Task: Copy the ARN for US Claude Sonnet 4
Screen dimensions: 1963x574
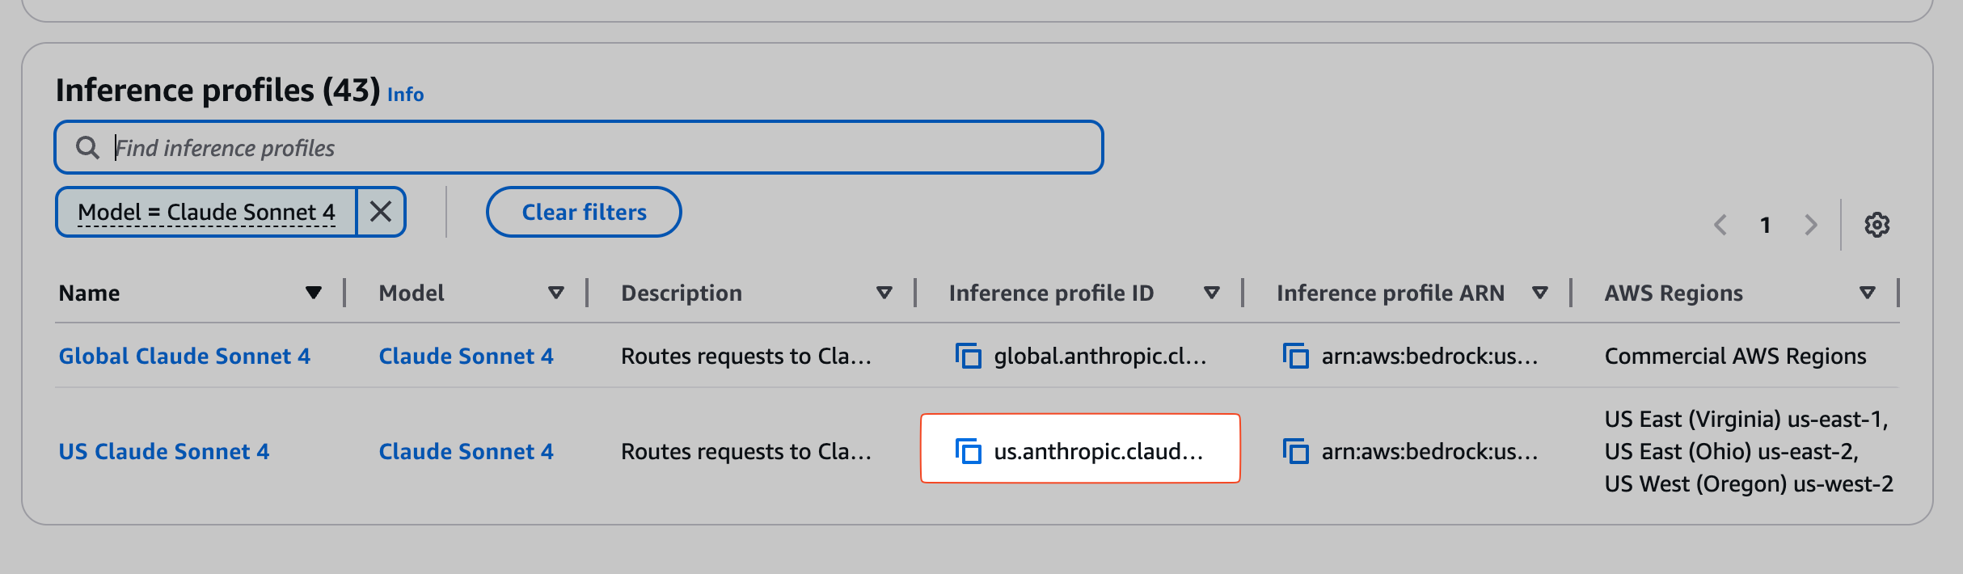Action: coord(1296,451)
